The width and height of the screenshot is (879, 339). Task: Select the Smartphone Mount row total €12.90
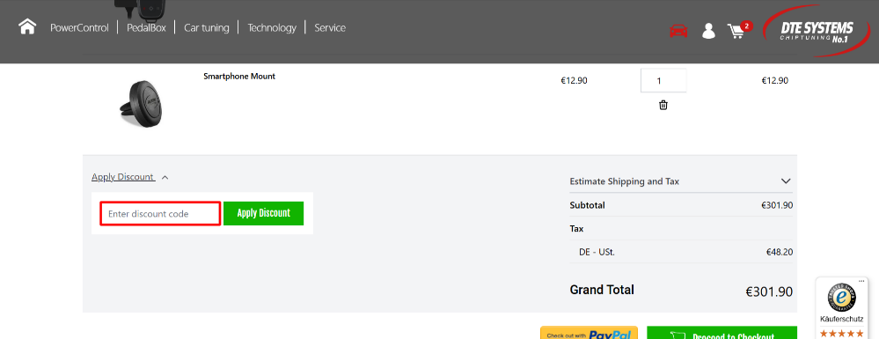[774, 80]
